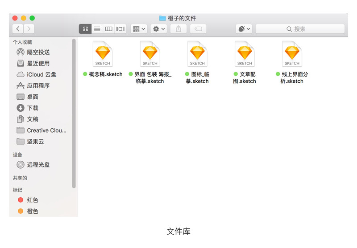Image resolution: width=357 pixels, height=248 pixels.
Task: Open the 下载 downloads folder
Action: point(27,108)
